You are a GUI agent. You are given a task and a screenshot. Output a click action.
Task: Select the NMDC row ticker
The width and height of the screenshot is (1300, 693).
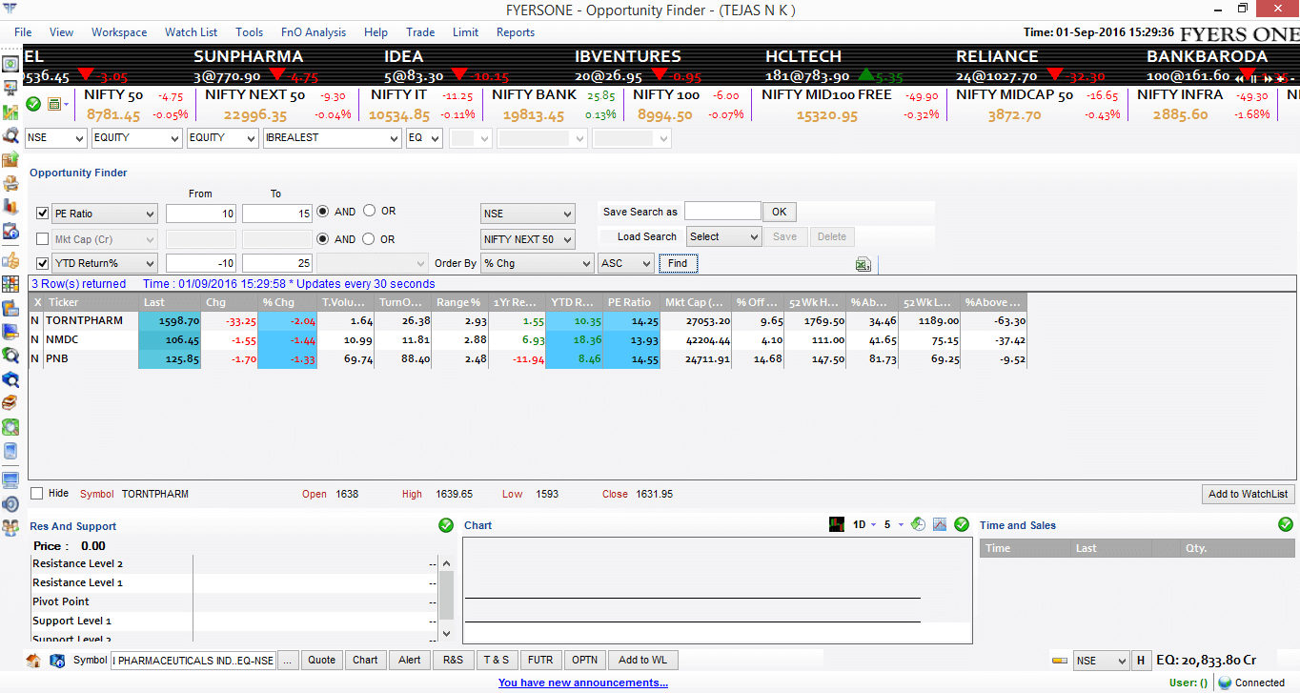pos(62,339)
